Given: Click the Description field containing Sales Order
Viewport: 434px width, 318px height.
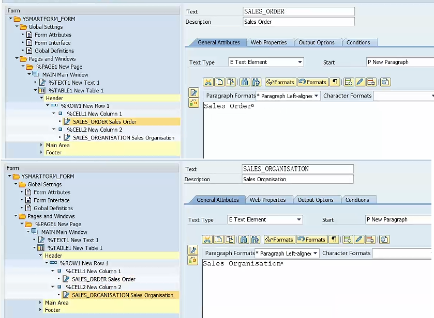Looking at the screenshot, I should (298, 22).
